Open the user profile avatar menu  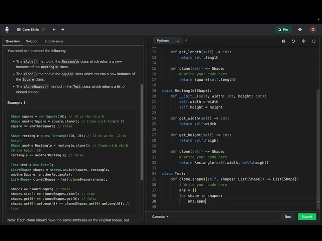point(313,30)
